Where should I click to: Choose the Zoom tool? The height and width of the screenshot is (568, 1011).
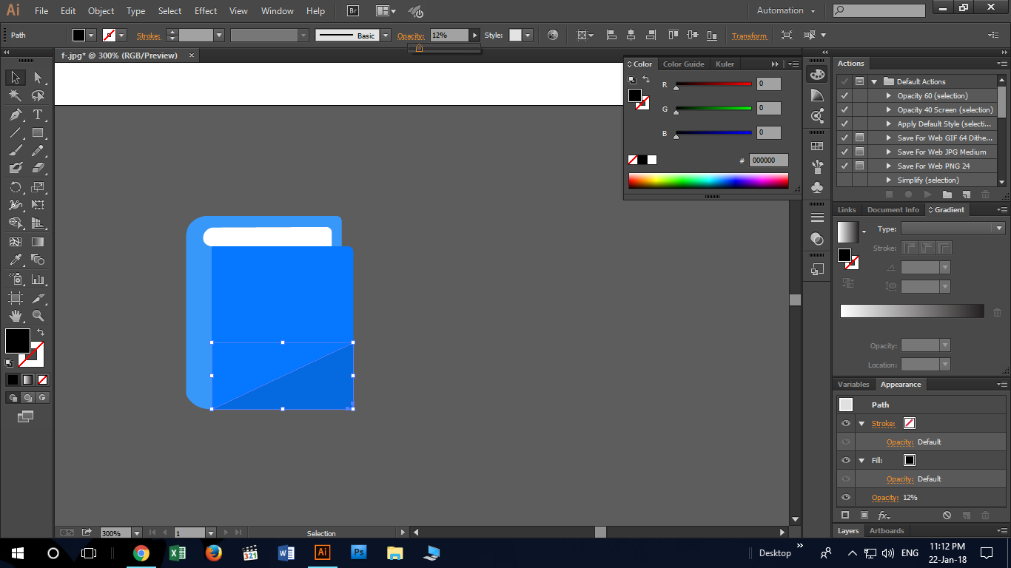pyautogui.click(x=38, y=316)
